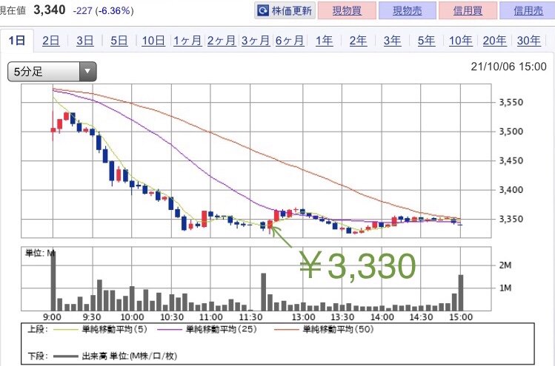This screenshot has height=366, width=555.
Task: Click the 9:00 time axis label
Action: tap(52, 317)
